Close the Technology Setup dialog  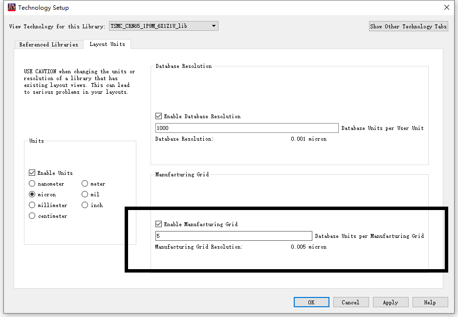pyautogui.click(x=447, y=7)
